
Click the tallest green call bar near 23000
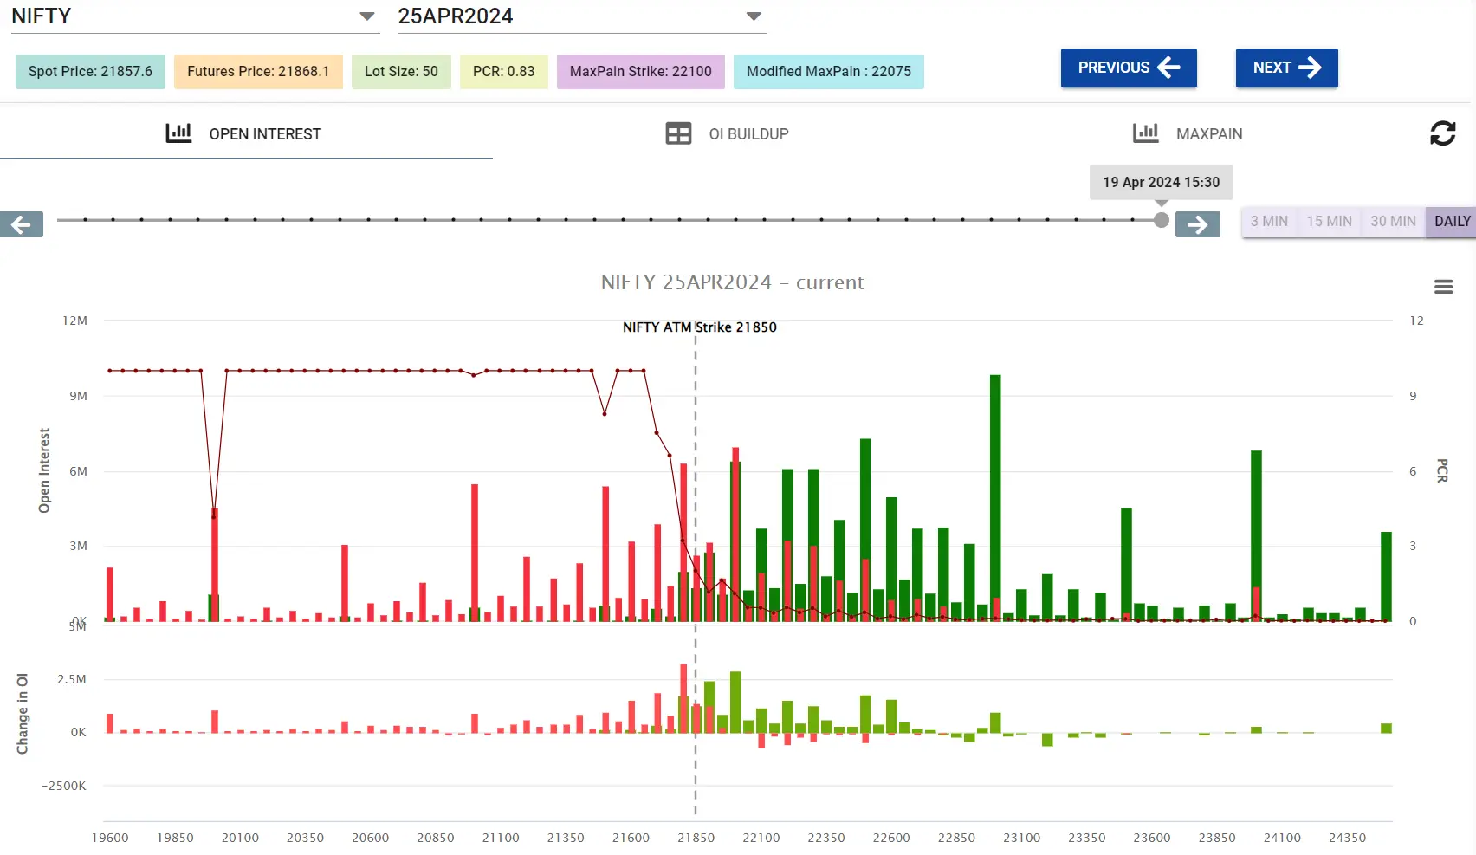tap(995, 498)
